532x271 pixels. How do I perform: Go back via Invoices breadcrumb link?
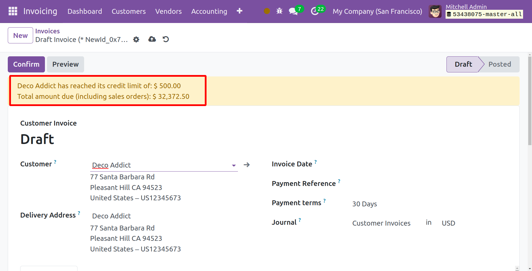click(x=48, y=31)
